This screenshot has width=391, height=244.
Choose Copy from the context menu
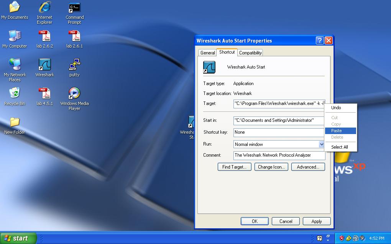coord(341,124)
